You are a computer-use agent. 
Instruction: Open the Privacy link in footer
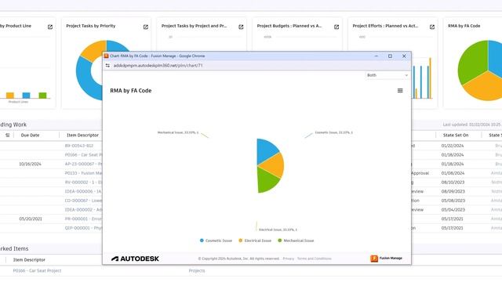point(288,258)
